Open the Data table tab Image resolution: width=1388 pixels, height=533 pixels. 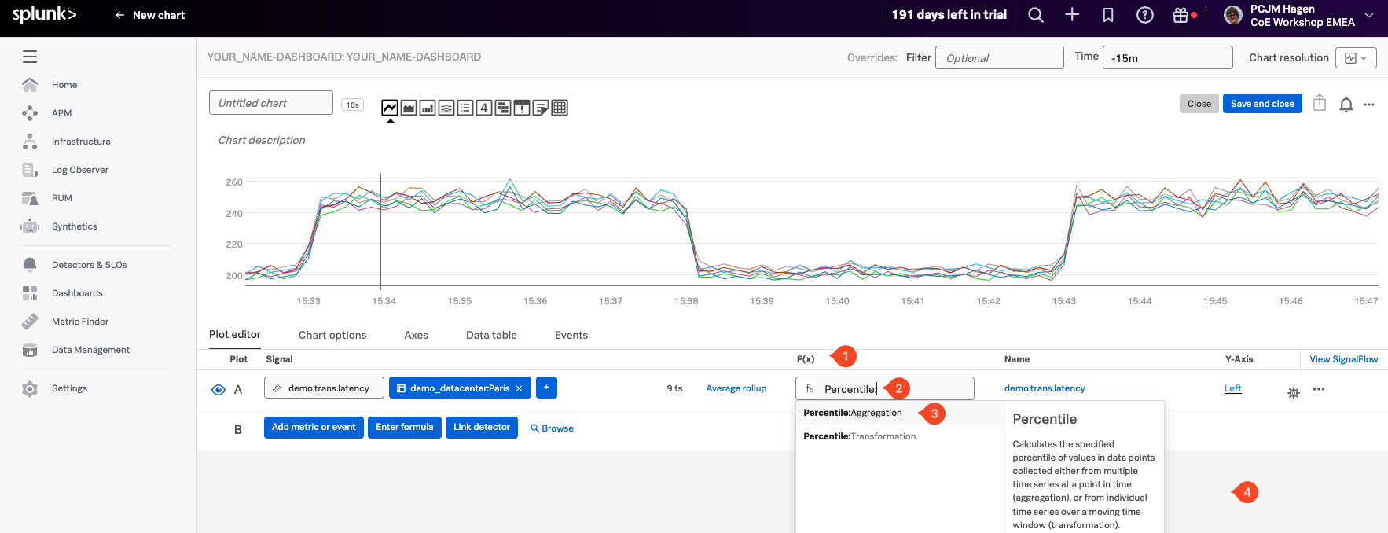[x=491, y=335]
